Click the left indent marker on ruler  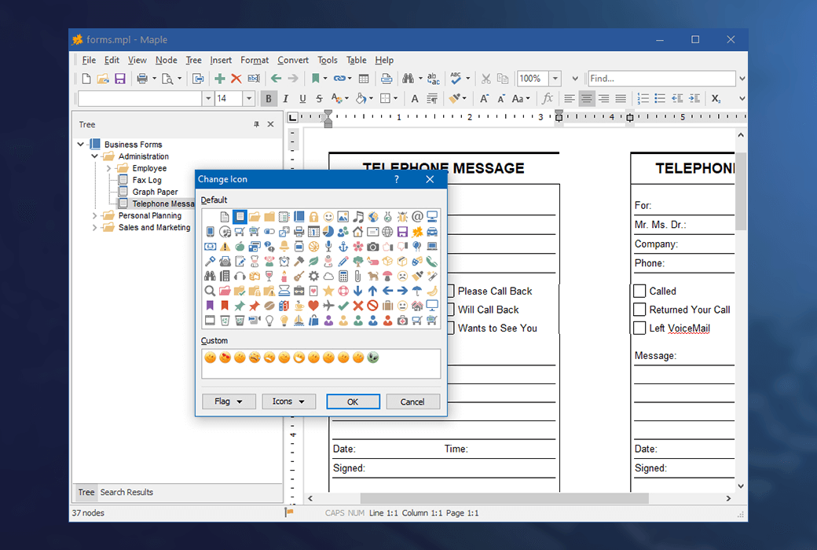(x=328, y=123)
